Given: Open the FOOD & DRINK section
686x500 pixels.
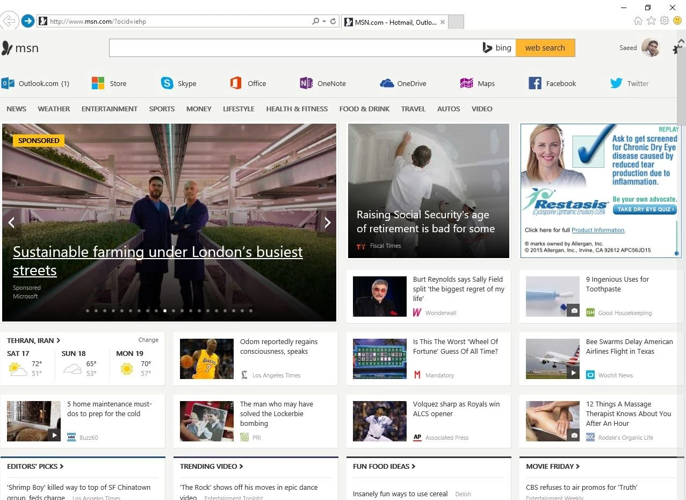Looking at the screenshot, I should click(364, 109).
